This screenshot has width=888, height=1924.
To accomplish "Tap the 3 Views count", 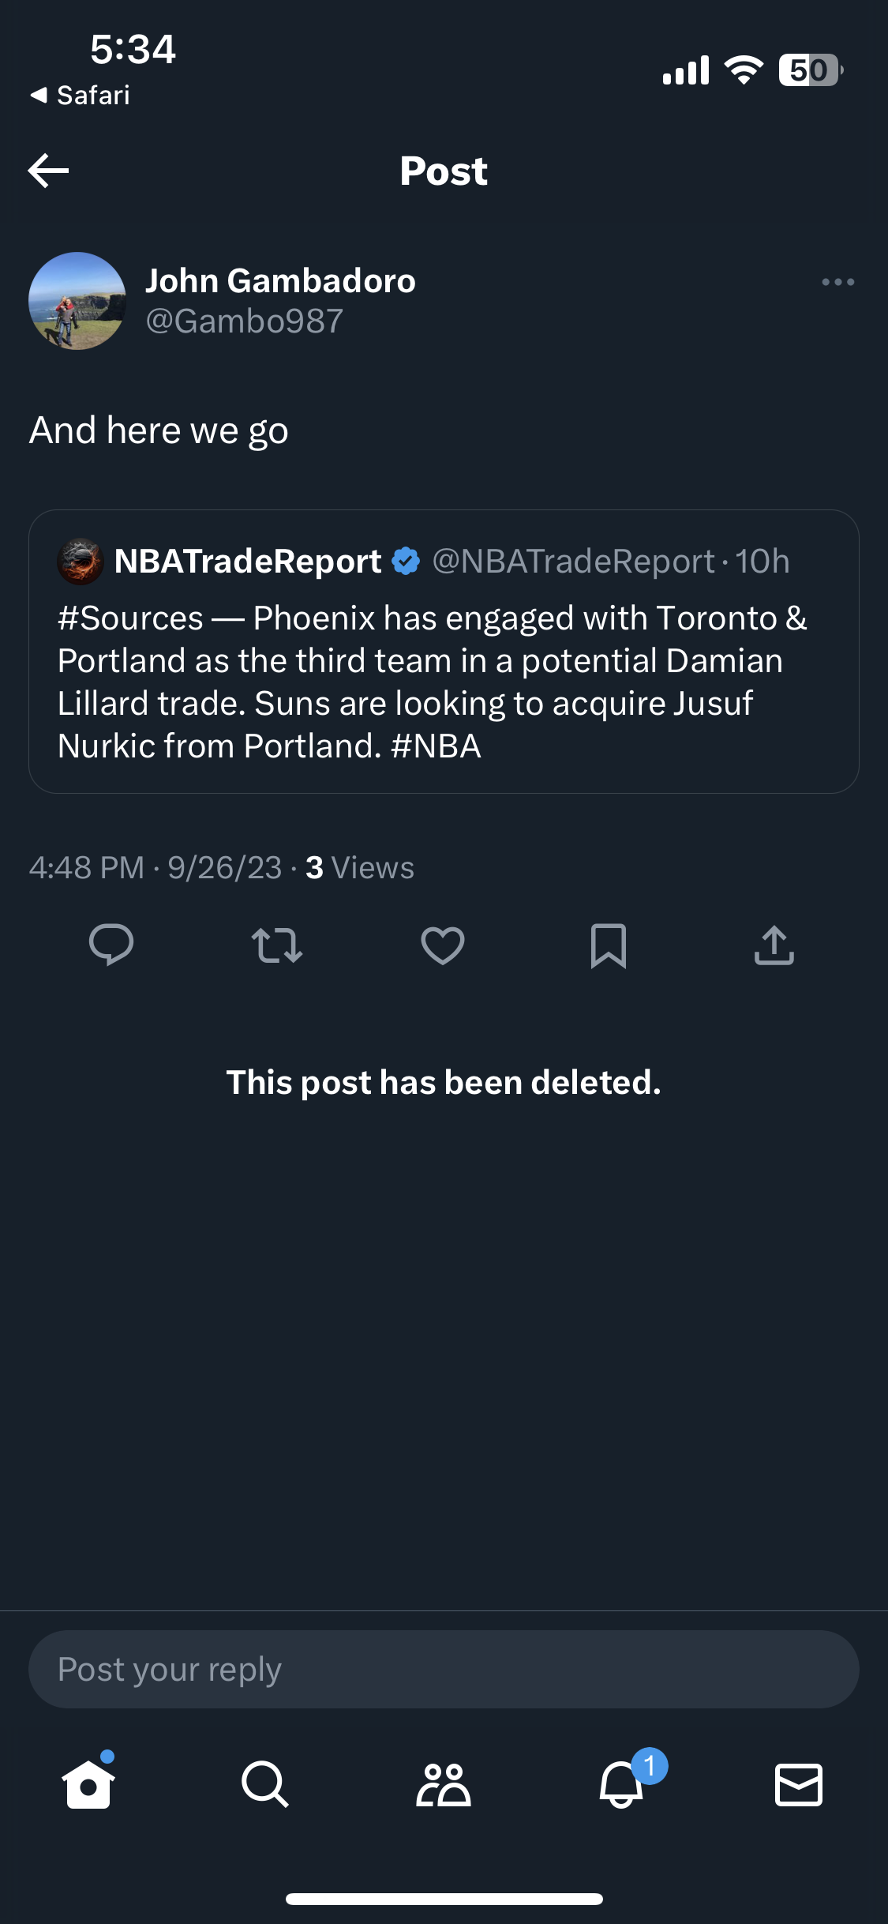I will 359,868.
